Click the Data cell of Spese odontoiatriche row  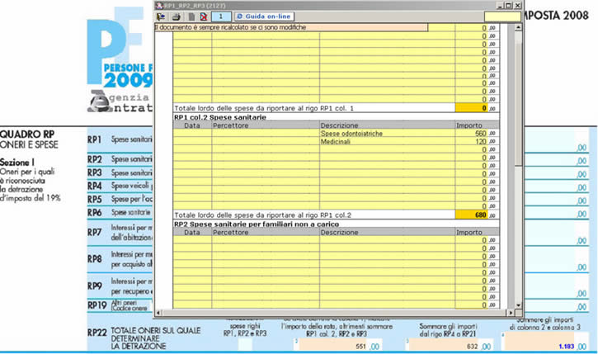click(x=191, y=134)
